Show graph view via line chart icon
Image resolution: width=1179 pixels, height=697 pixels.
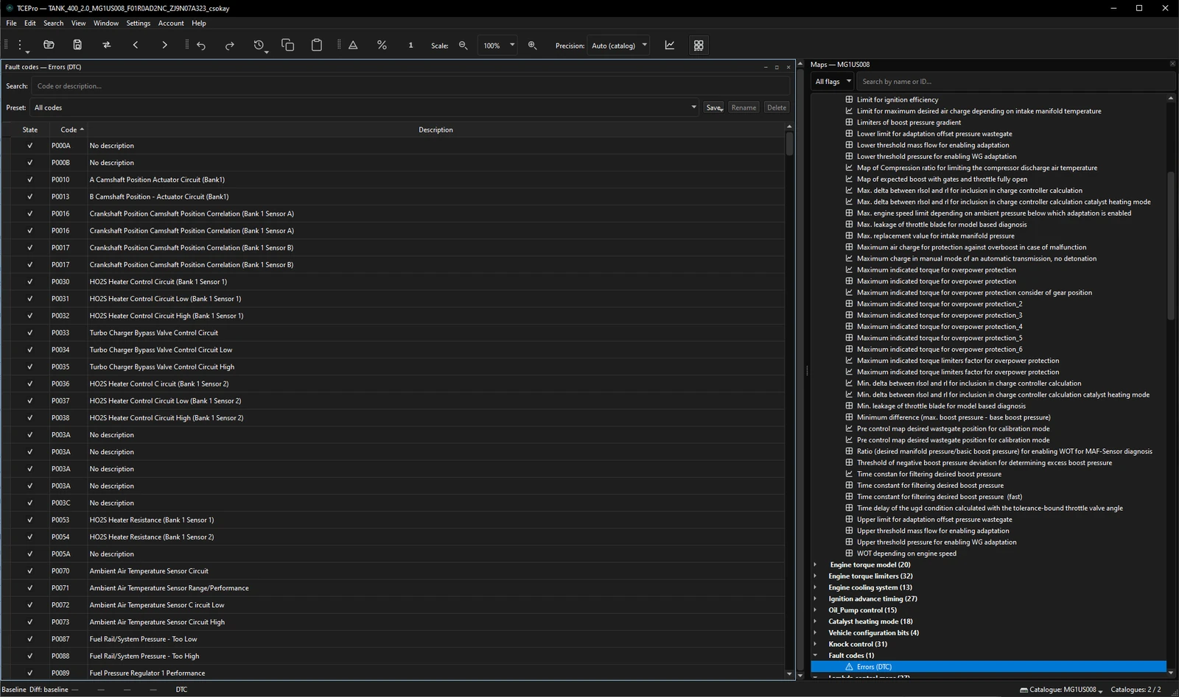point(670,45)
